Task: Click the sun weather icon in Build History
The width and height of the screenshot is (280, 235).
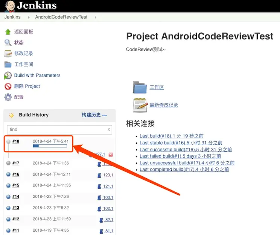Action: pyautogui.click(x=11, y=115)
